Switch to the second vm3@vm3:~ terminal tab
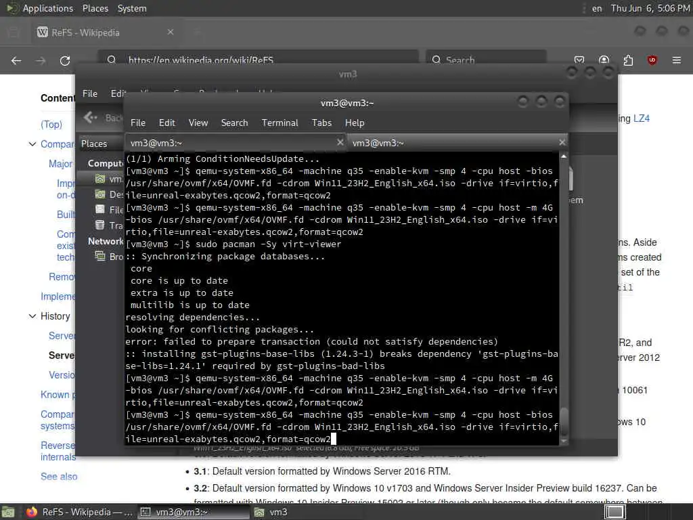Screen dimensions: 693x520 457,143
